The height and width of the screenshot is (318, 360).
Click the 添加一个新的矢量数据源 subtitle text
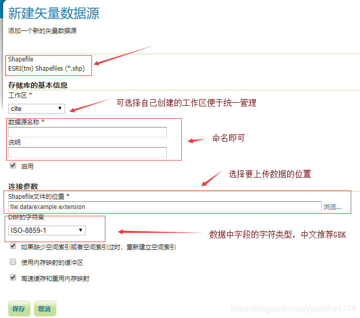pos(42,31)
